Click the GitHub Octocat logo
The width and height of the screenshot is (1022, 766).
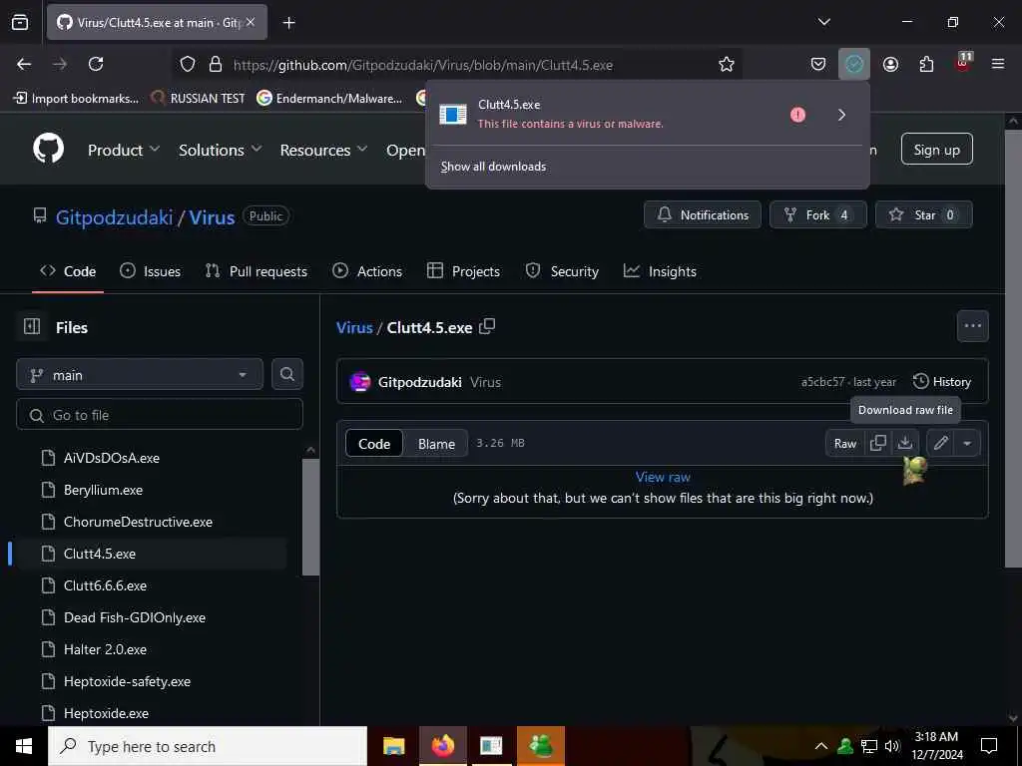coord(48,149)
